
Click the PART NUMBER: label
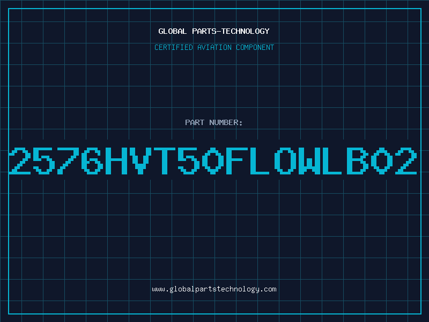pyautogui.click(x=214, y=122)
